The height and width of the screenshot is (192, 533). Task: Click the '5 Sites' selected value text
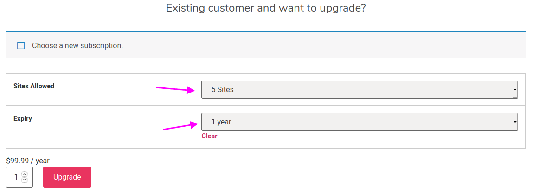(x=223, y=90)
